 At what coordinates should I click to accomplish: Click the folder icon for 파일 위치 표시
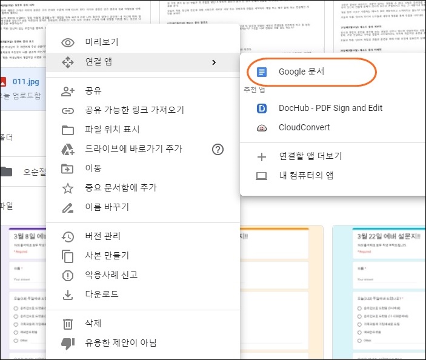tap(68, 130)
